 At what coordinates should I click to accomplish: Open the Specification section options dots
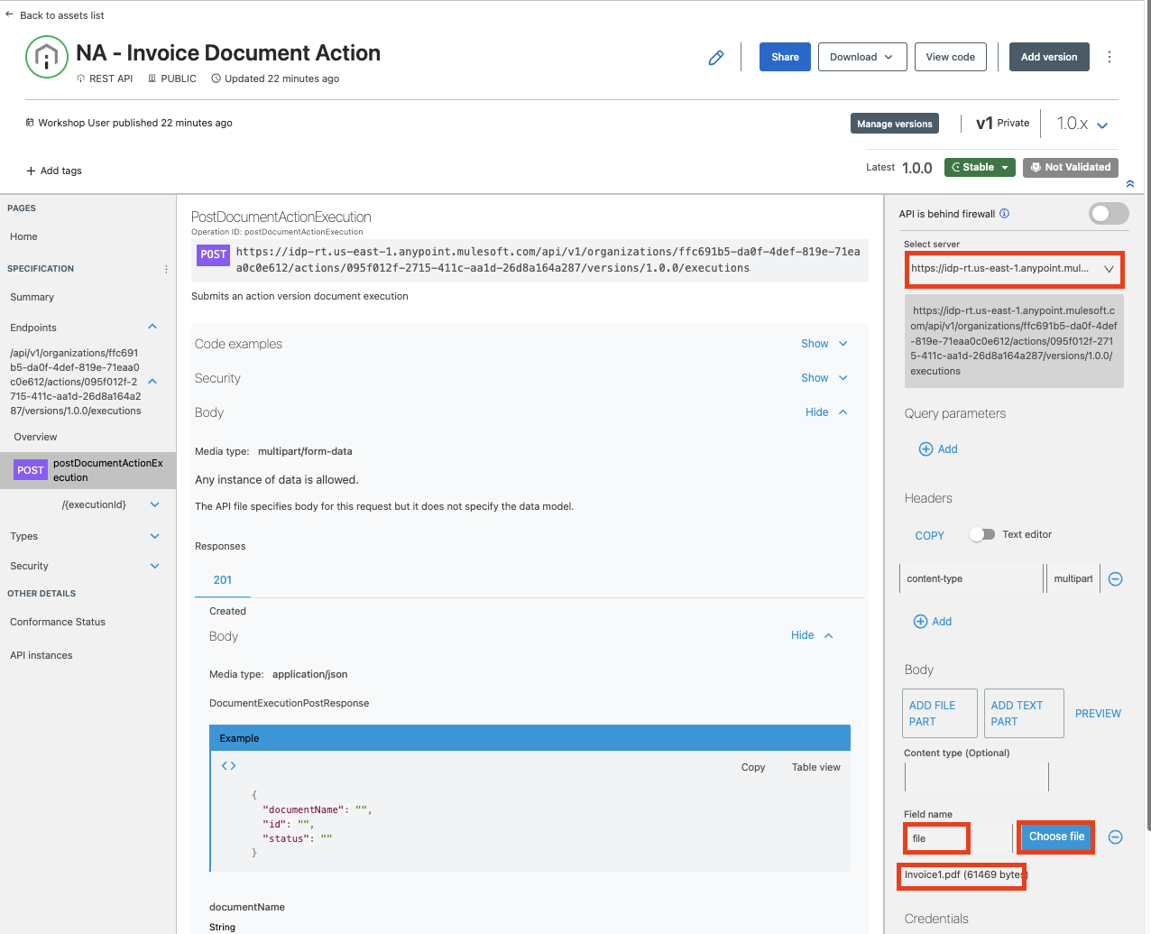tap(166, 269)
